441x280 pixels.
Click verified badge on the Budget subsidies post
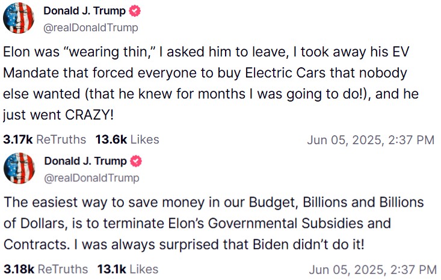[137, 161]
